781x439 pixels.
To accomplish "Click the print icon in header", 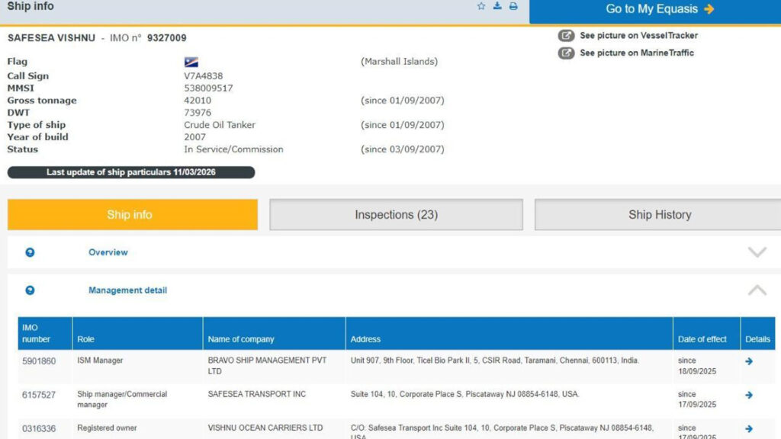I will click(513, 6).
